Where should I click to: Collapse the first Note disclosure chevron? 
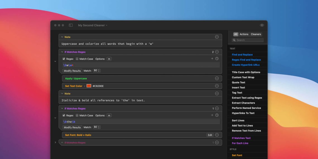[62, 37]
